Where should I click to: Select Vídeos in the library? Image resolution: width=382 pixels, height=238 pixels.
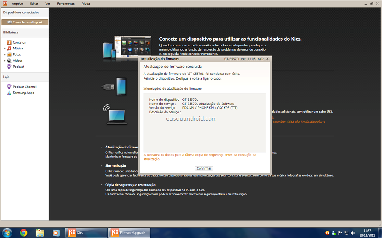(x=18, y=61)
